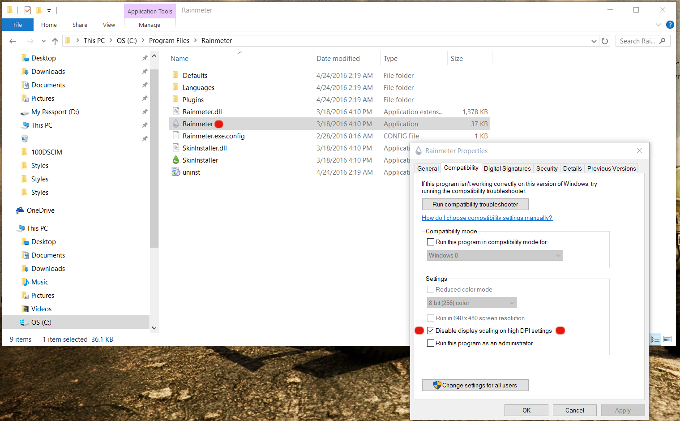Open the Customize Quick Access Toolbar dropdown

pos(49,10)
